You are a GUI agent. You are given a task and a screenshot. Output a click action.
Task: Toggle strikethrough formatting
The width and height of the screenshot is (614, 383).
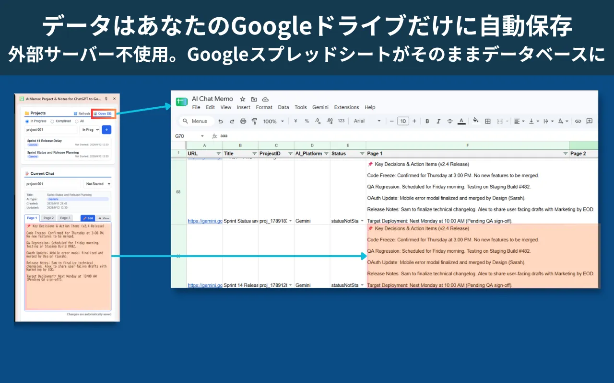tap(449, 121)
